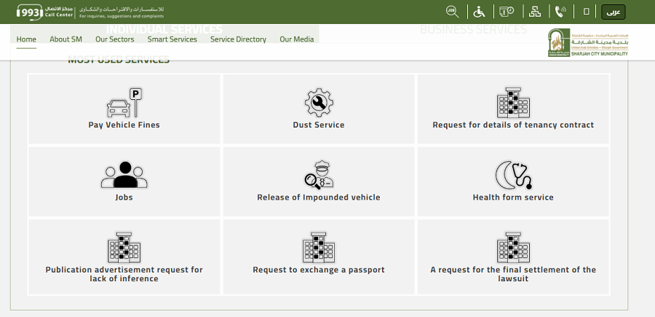Click the job search magnifier icon
Screen dimensions: 655x317
pos(453,12)
